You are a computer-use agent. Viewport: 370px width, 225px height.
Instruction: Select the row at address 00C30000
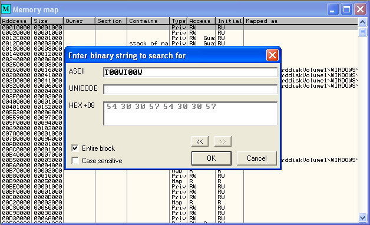179,208
